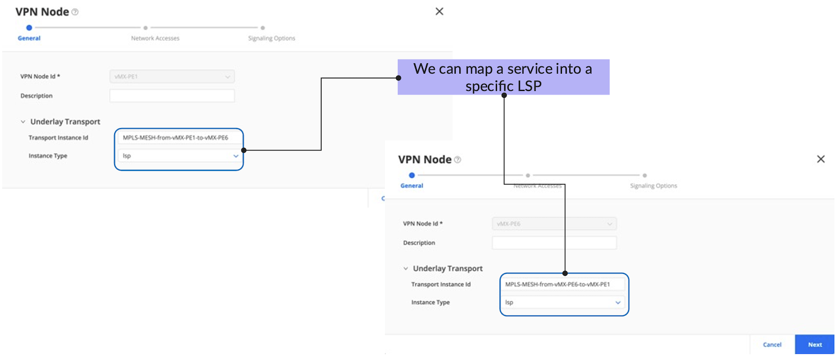Image resolution: width=838 pixels, height=358 pixels.
Task: Click help icon beside right VPN Node title
Action: coord(457,160)
